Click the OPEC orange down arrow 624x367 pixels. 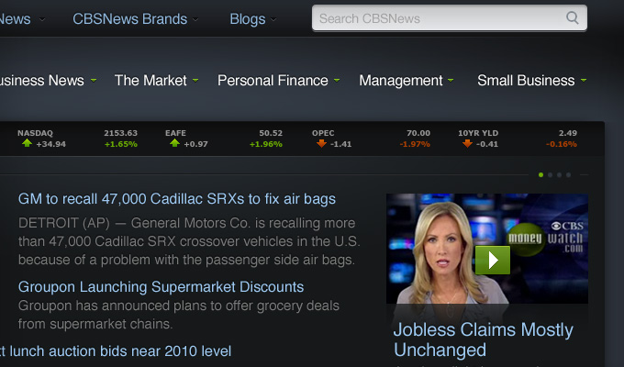pyautogui.click(x=321, y=144)
